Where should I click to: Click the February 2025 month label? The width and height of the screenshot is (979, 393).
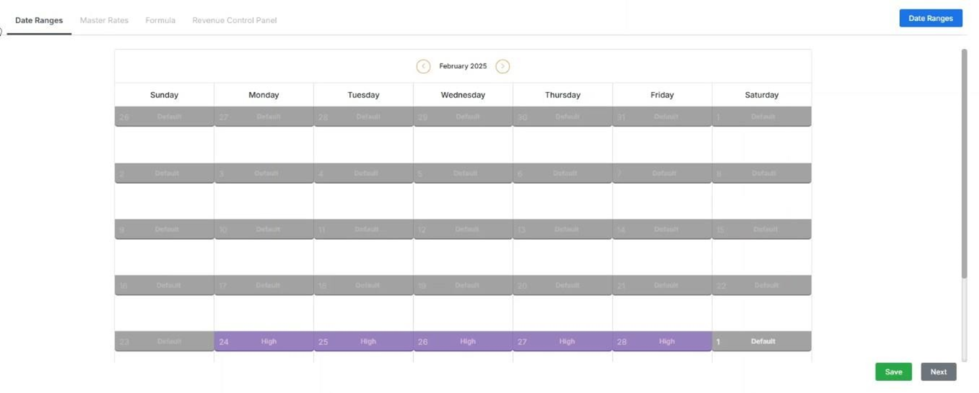click(x=463, y=66)
